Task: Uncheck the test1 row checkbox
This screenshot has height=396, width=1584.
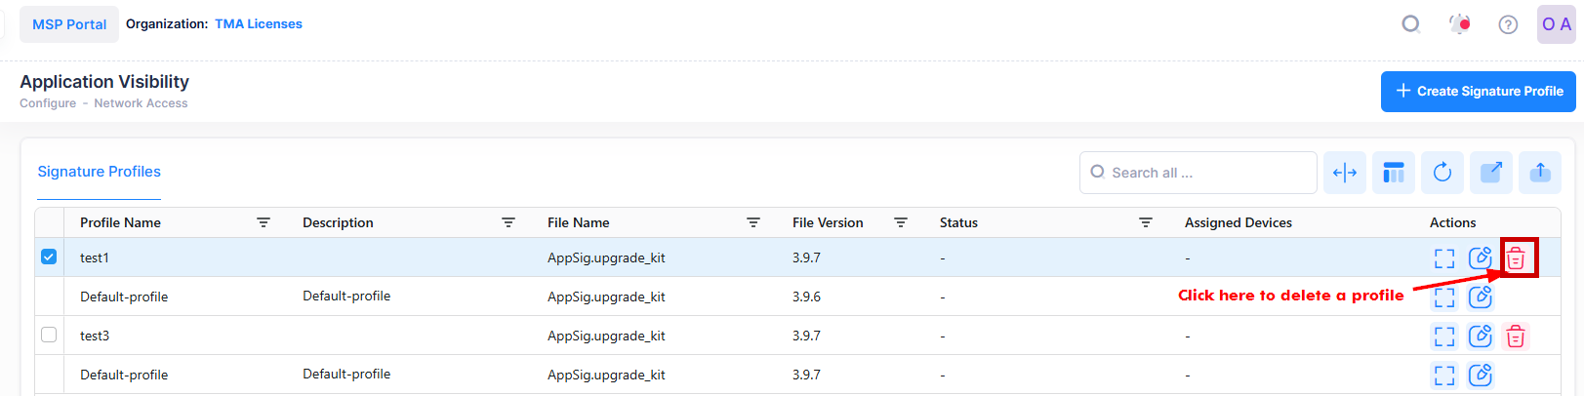Action: 49,257
